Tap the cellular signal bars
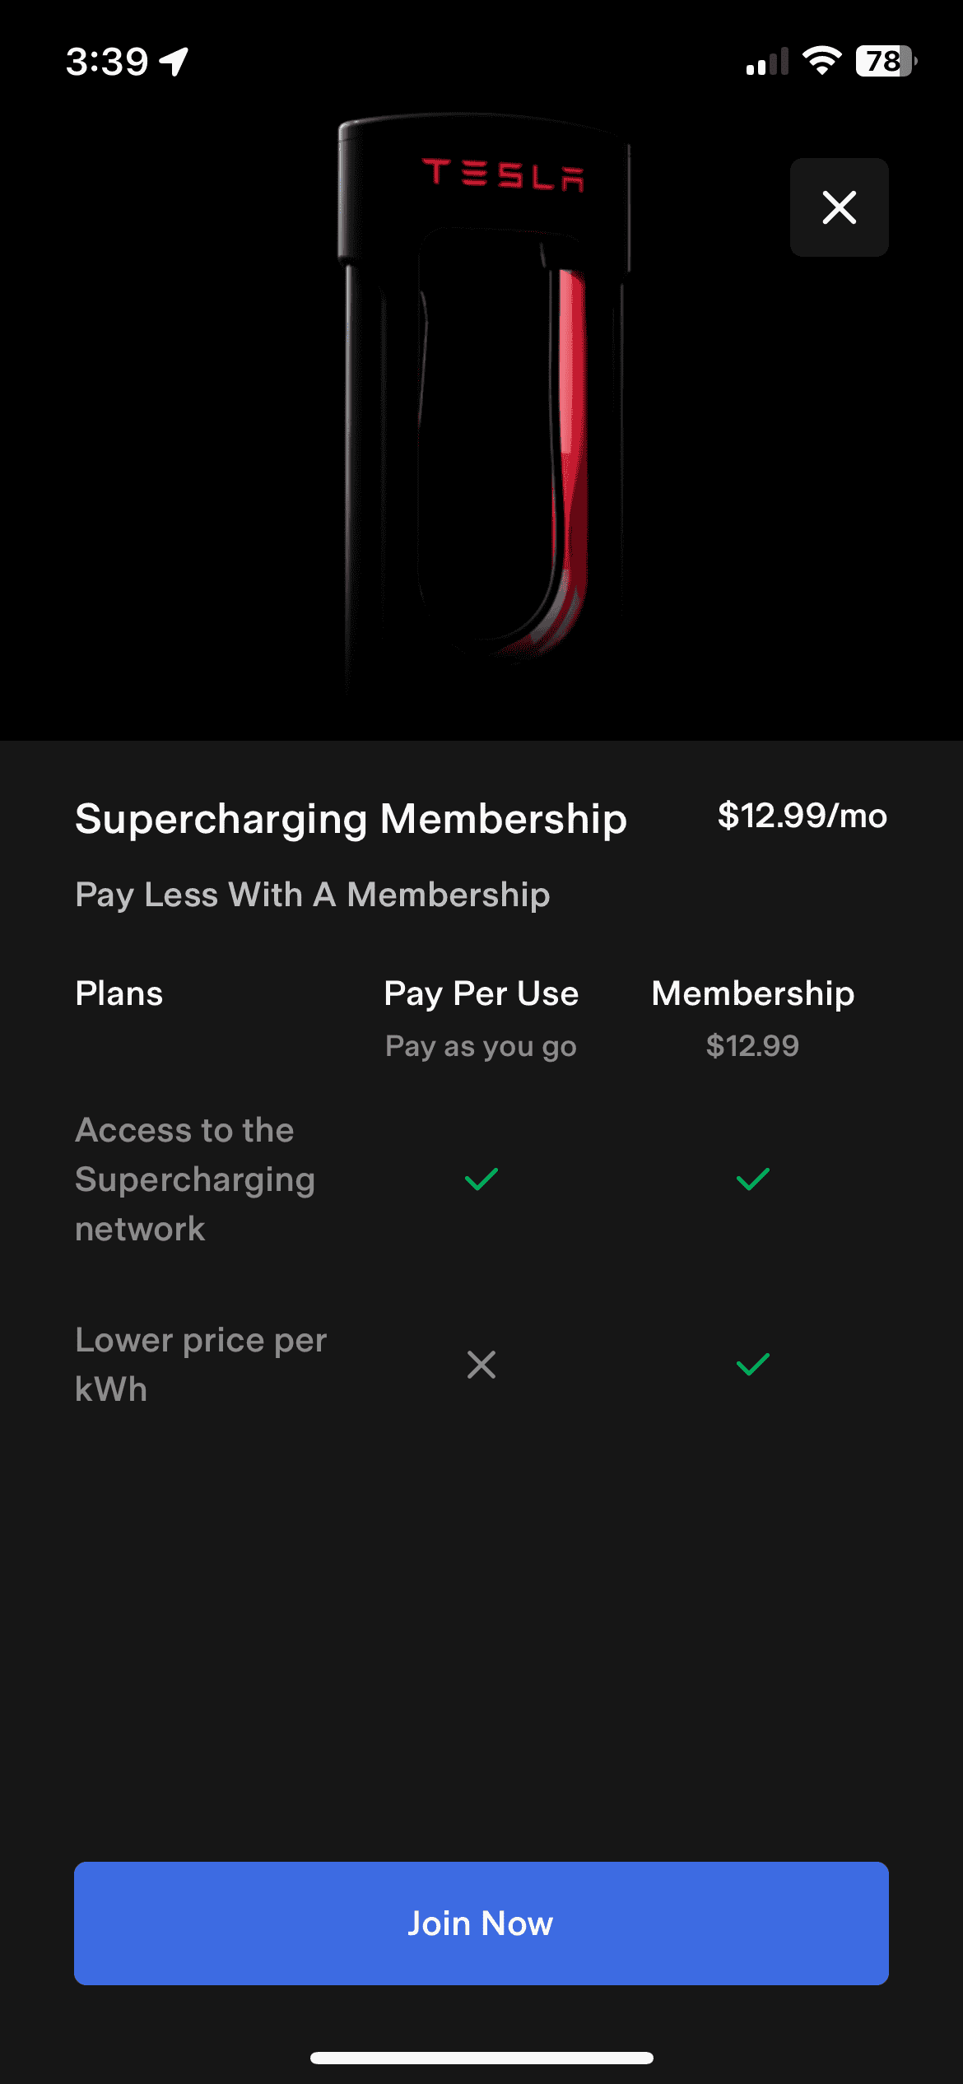This screenshot has height=2084, width=963. pyautogui.click(x=766, y=62)
